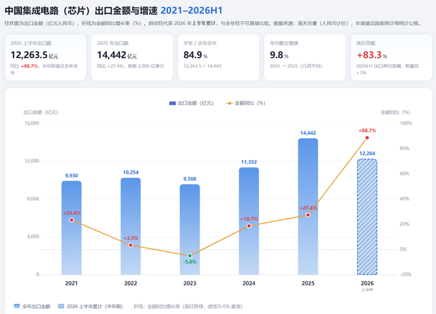
Task: Click the bottom note starting with 折线: 金额同比增长率
Action: [188, 307]
